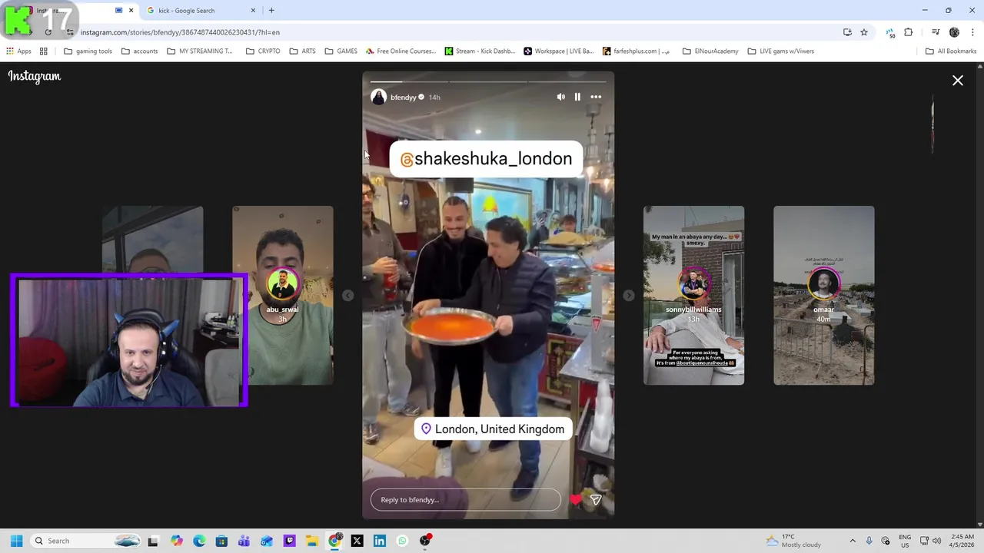Go to the next story arrow
Image resolution: width=984 pixels, height=553 pixels.
[629, 296]
